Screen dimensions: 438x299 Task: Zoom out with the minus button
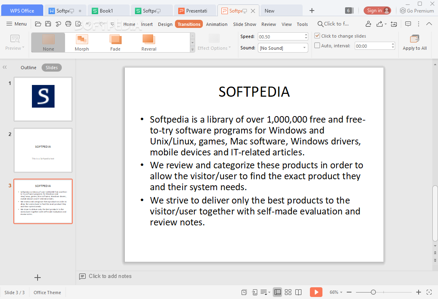point(349,292)
